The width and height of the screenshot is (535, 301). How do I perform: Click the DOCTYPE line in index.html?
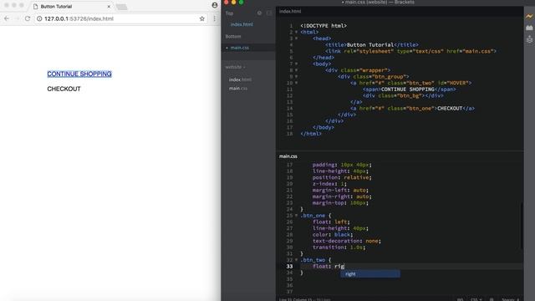[324, 26]
